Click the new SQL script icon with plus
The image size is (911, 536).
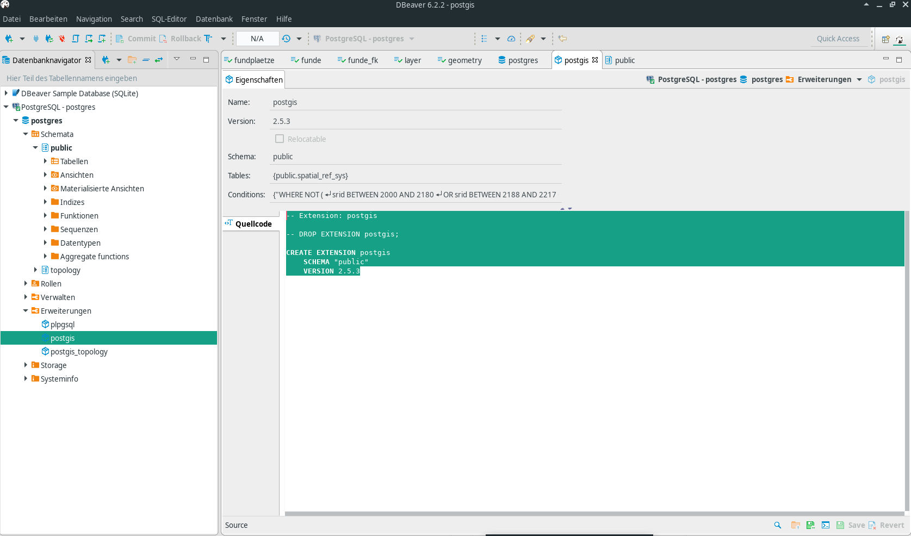(x=102, y=39)
